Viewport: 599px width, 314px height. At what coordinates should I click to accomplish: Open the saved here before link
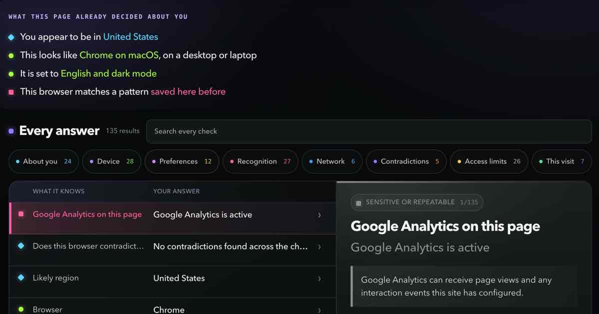tap(188, 92)
